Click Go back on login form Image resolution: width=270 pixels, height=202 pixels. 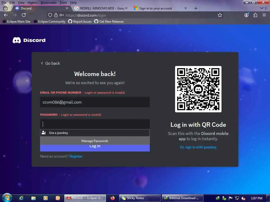(50, 63)
